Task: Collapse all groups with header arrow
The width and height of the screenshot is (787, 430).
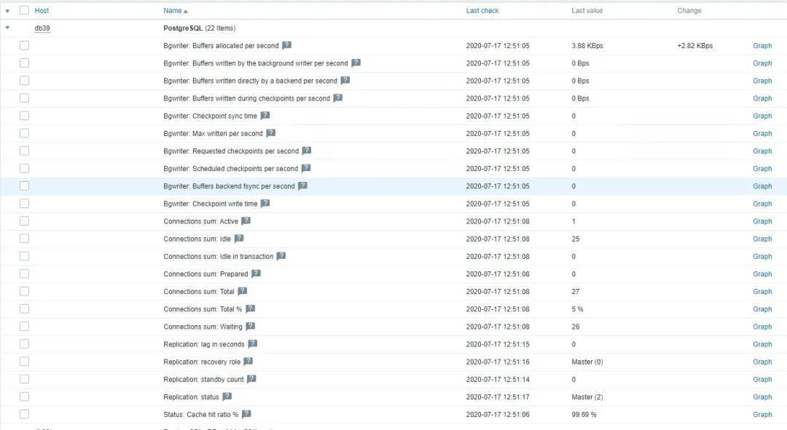Action: pos(7,10)
